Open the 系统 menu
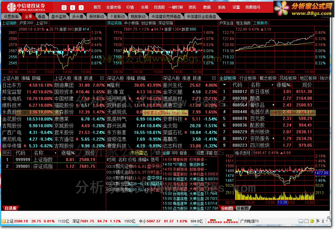This screenshot has width=335, height=230. click(x=222, y=7)
